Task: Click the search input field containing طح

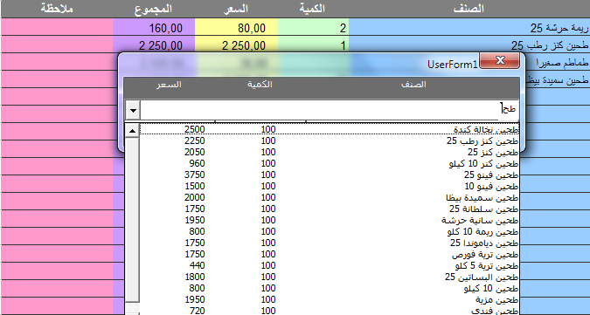Action: click(x=321, y=110)
